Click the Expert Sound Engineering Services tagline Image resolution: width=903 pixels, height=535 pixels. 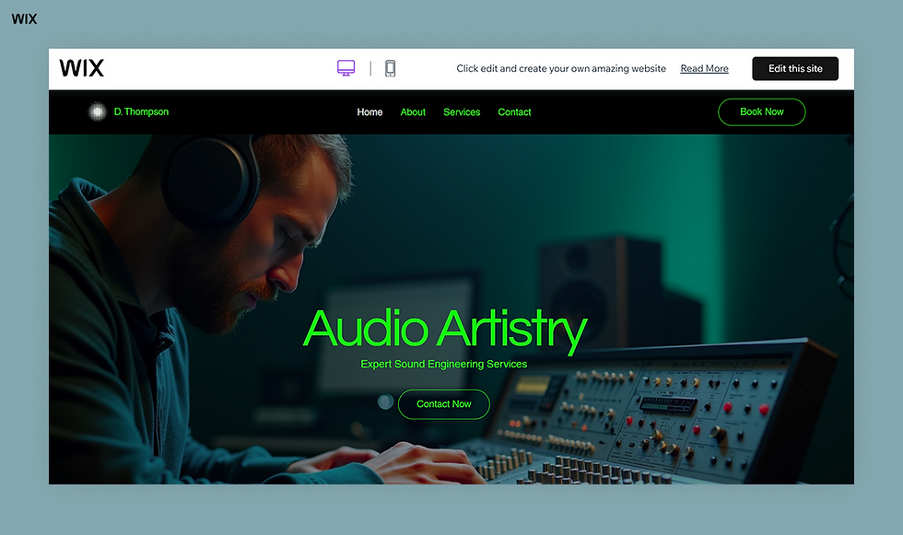[444, 364]
